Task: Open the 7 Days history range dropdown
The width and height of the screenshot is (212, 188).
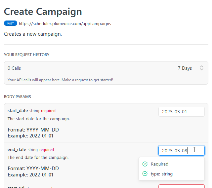Action: (191, 68)
